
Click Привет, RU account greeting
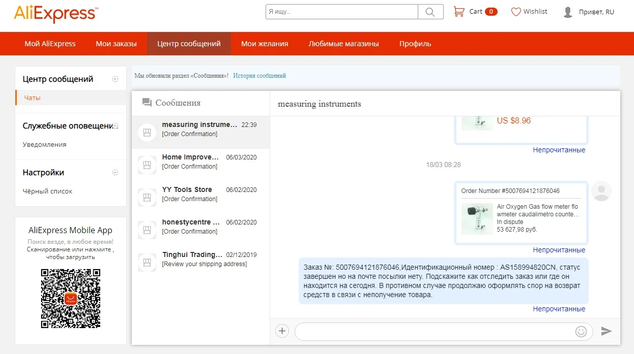[x=596, y=12]
